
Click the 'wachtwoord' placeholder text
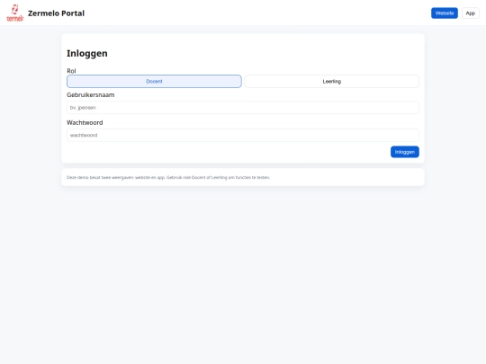point(84,135)
